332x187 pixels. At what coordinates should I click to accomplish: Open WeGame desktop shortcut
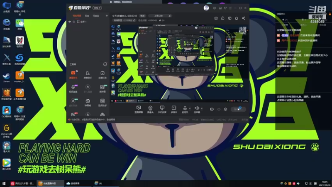click(x=7, y=131)
